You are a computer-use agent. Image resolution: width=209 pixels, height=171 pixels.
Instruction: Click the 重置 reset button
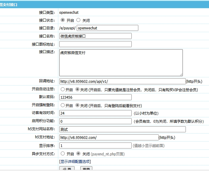click(x=86, y=168)
